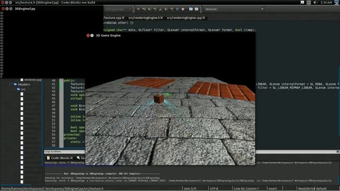Click the 3D Game Engine window title bar
The width and height of the screenshot is (340, 191).
[x=170, y=36]
